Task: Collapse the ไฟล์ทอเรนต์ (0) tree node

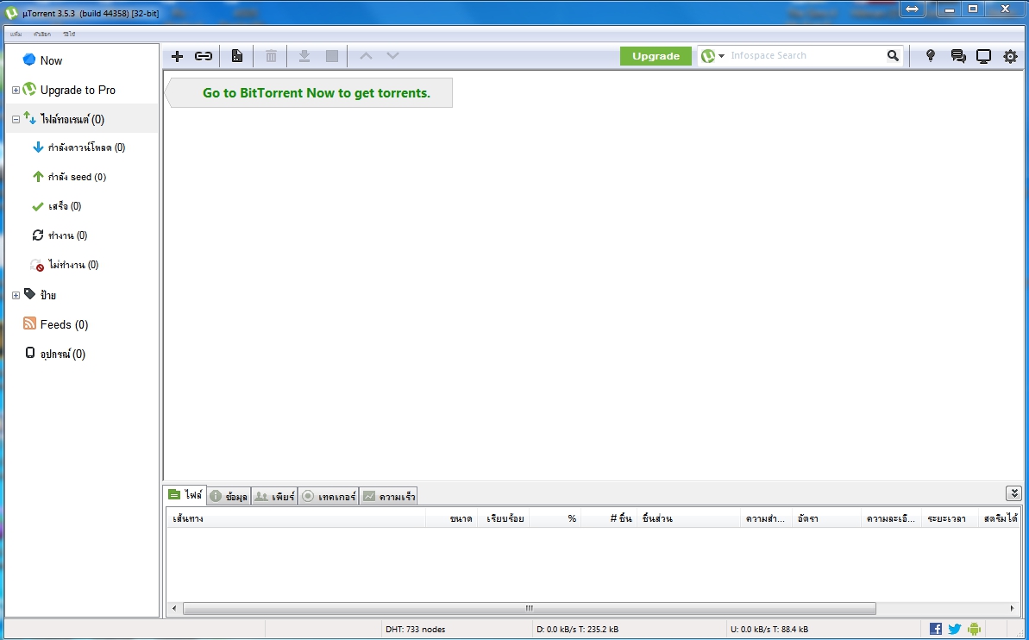Action: (x=16, y=120)
